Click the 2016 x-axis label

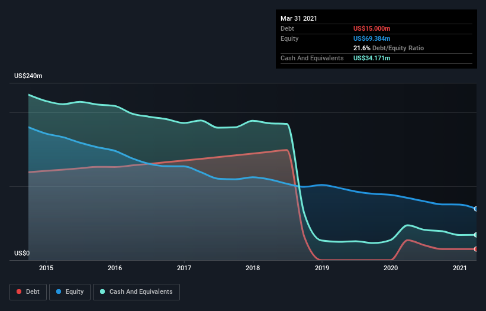[x=115, y=268]
